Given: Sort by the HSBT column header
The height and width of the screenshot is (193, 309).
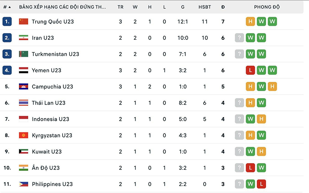Looking at the screenshot, I should click(x=205, y=7).
